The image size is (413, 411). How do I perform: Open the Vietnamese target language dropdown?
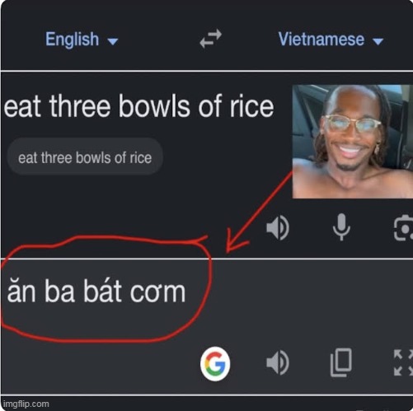pos(331,40)
